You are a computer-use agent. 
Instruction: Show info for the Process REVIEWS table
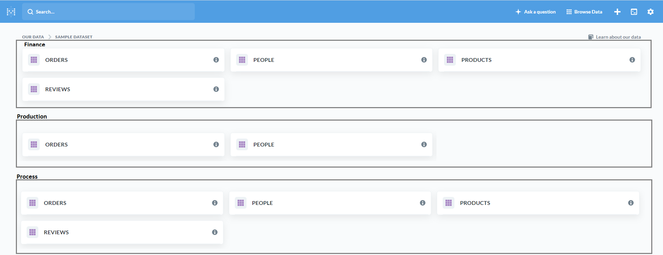point(214,232)
